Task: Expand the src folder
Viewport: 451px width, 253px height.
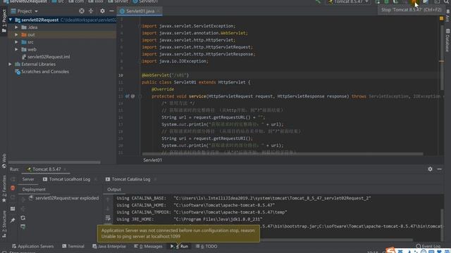Action: pos(16,42)
